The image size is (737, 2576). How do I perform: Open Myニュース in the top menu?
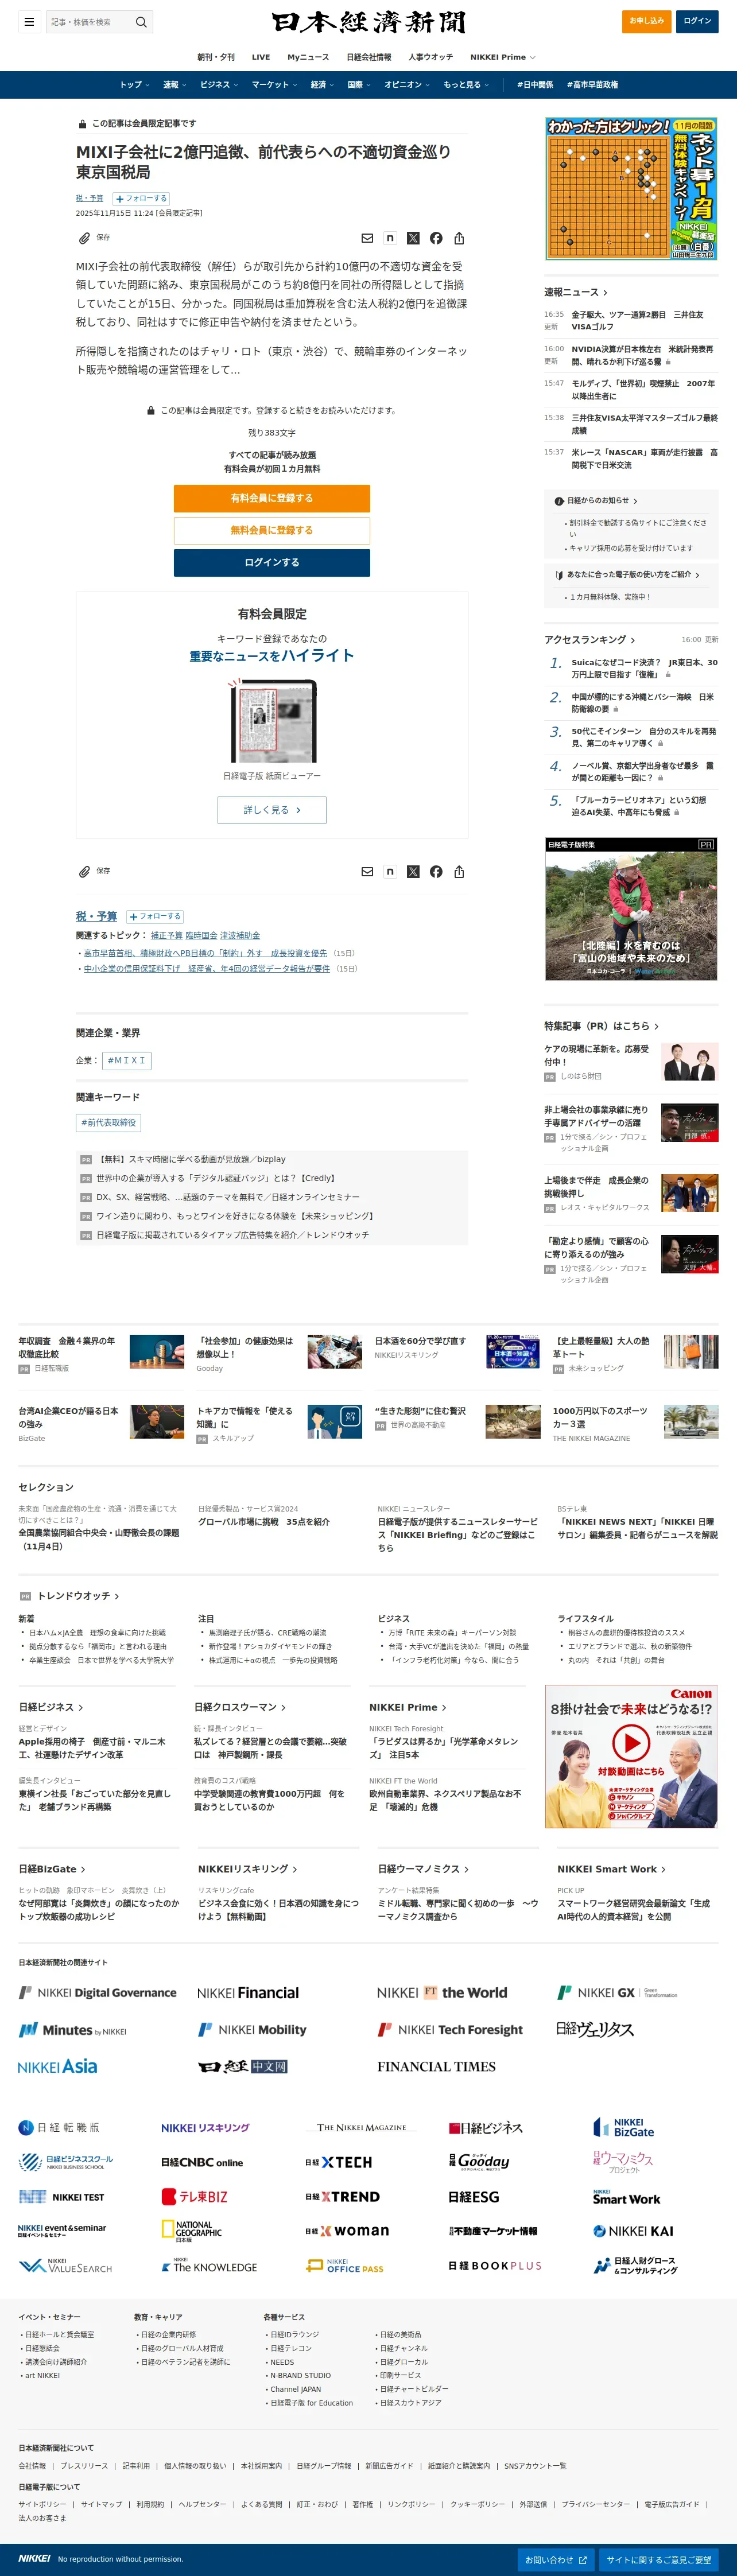coord(308,57)
